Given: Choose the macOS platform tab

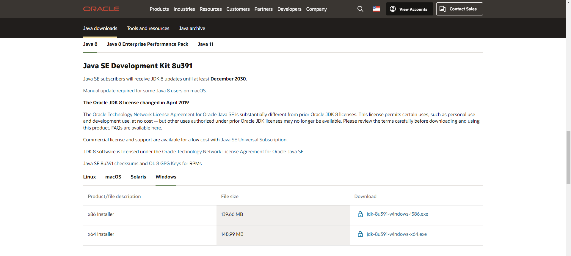Looking at the screenshot, I should 113,177.
